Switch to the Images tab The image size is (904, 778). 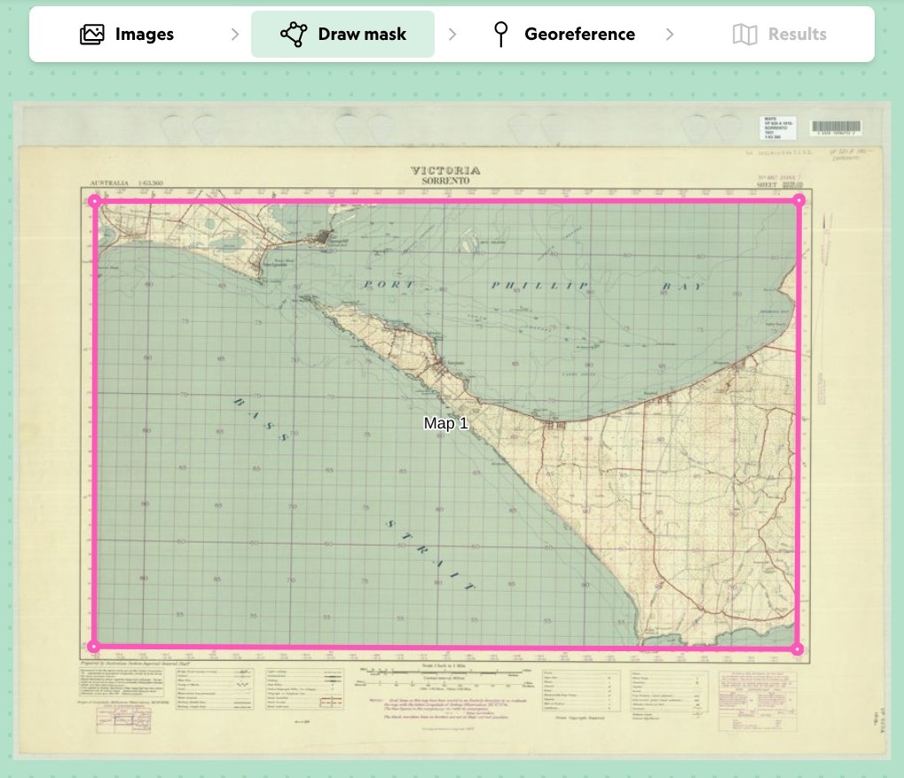[x=144, y=35]
